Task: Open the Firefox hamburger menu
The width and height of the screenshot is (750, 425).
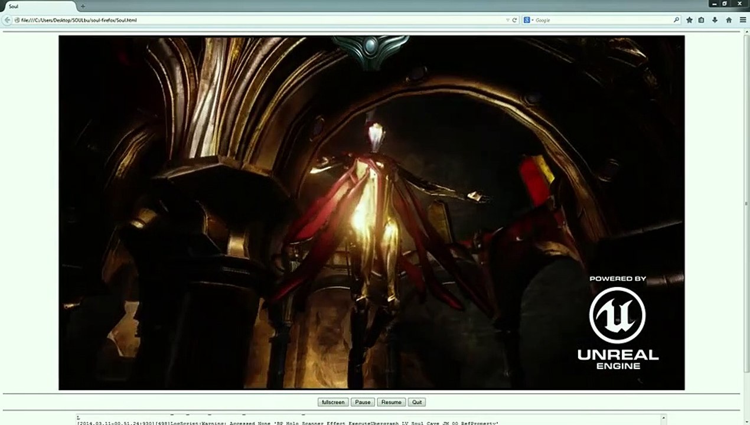Action: click(x=742, y=20)
